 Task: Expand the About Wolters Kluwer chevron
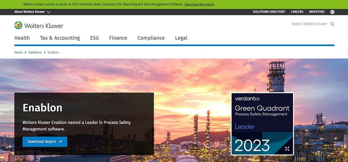point(49,12)
